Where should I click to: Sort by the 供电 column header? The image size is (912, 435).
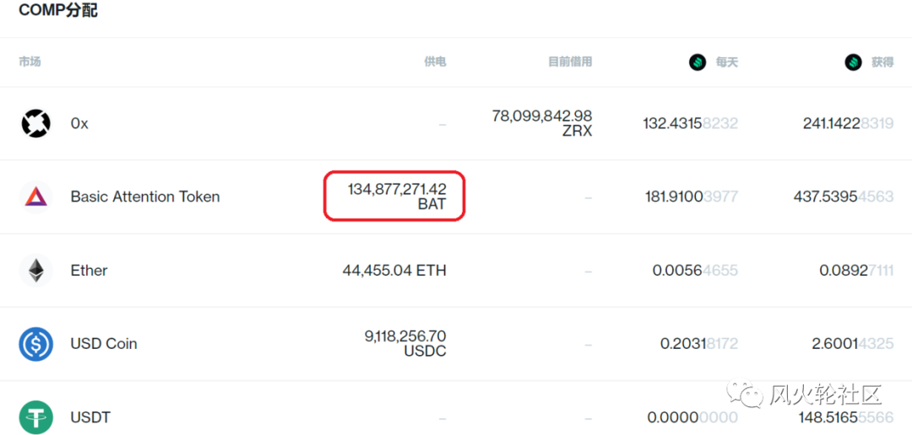point(435,62)
